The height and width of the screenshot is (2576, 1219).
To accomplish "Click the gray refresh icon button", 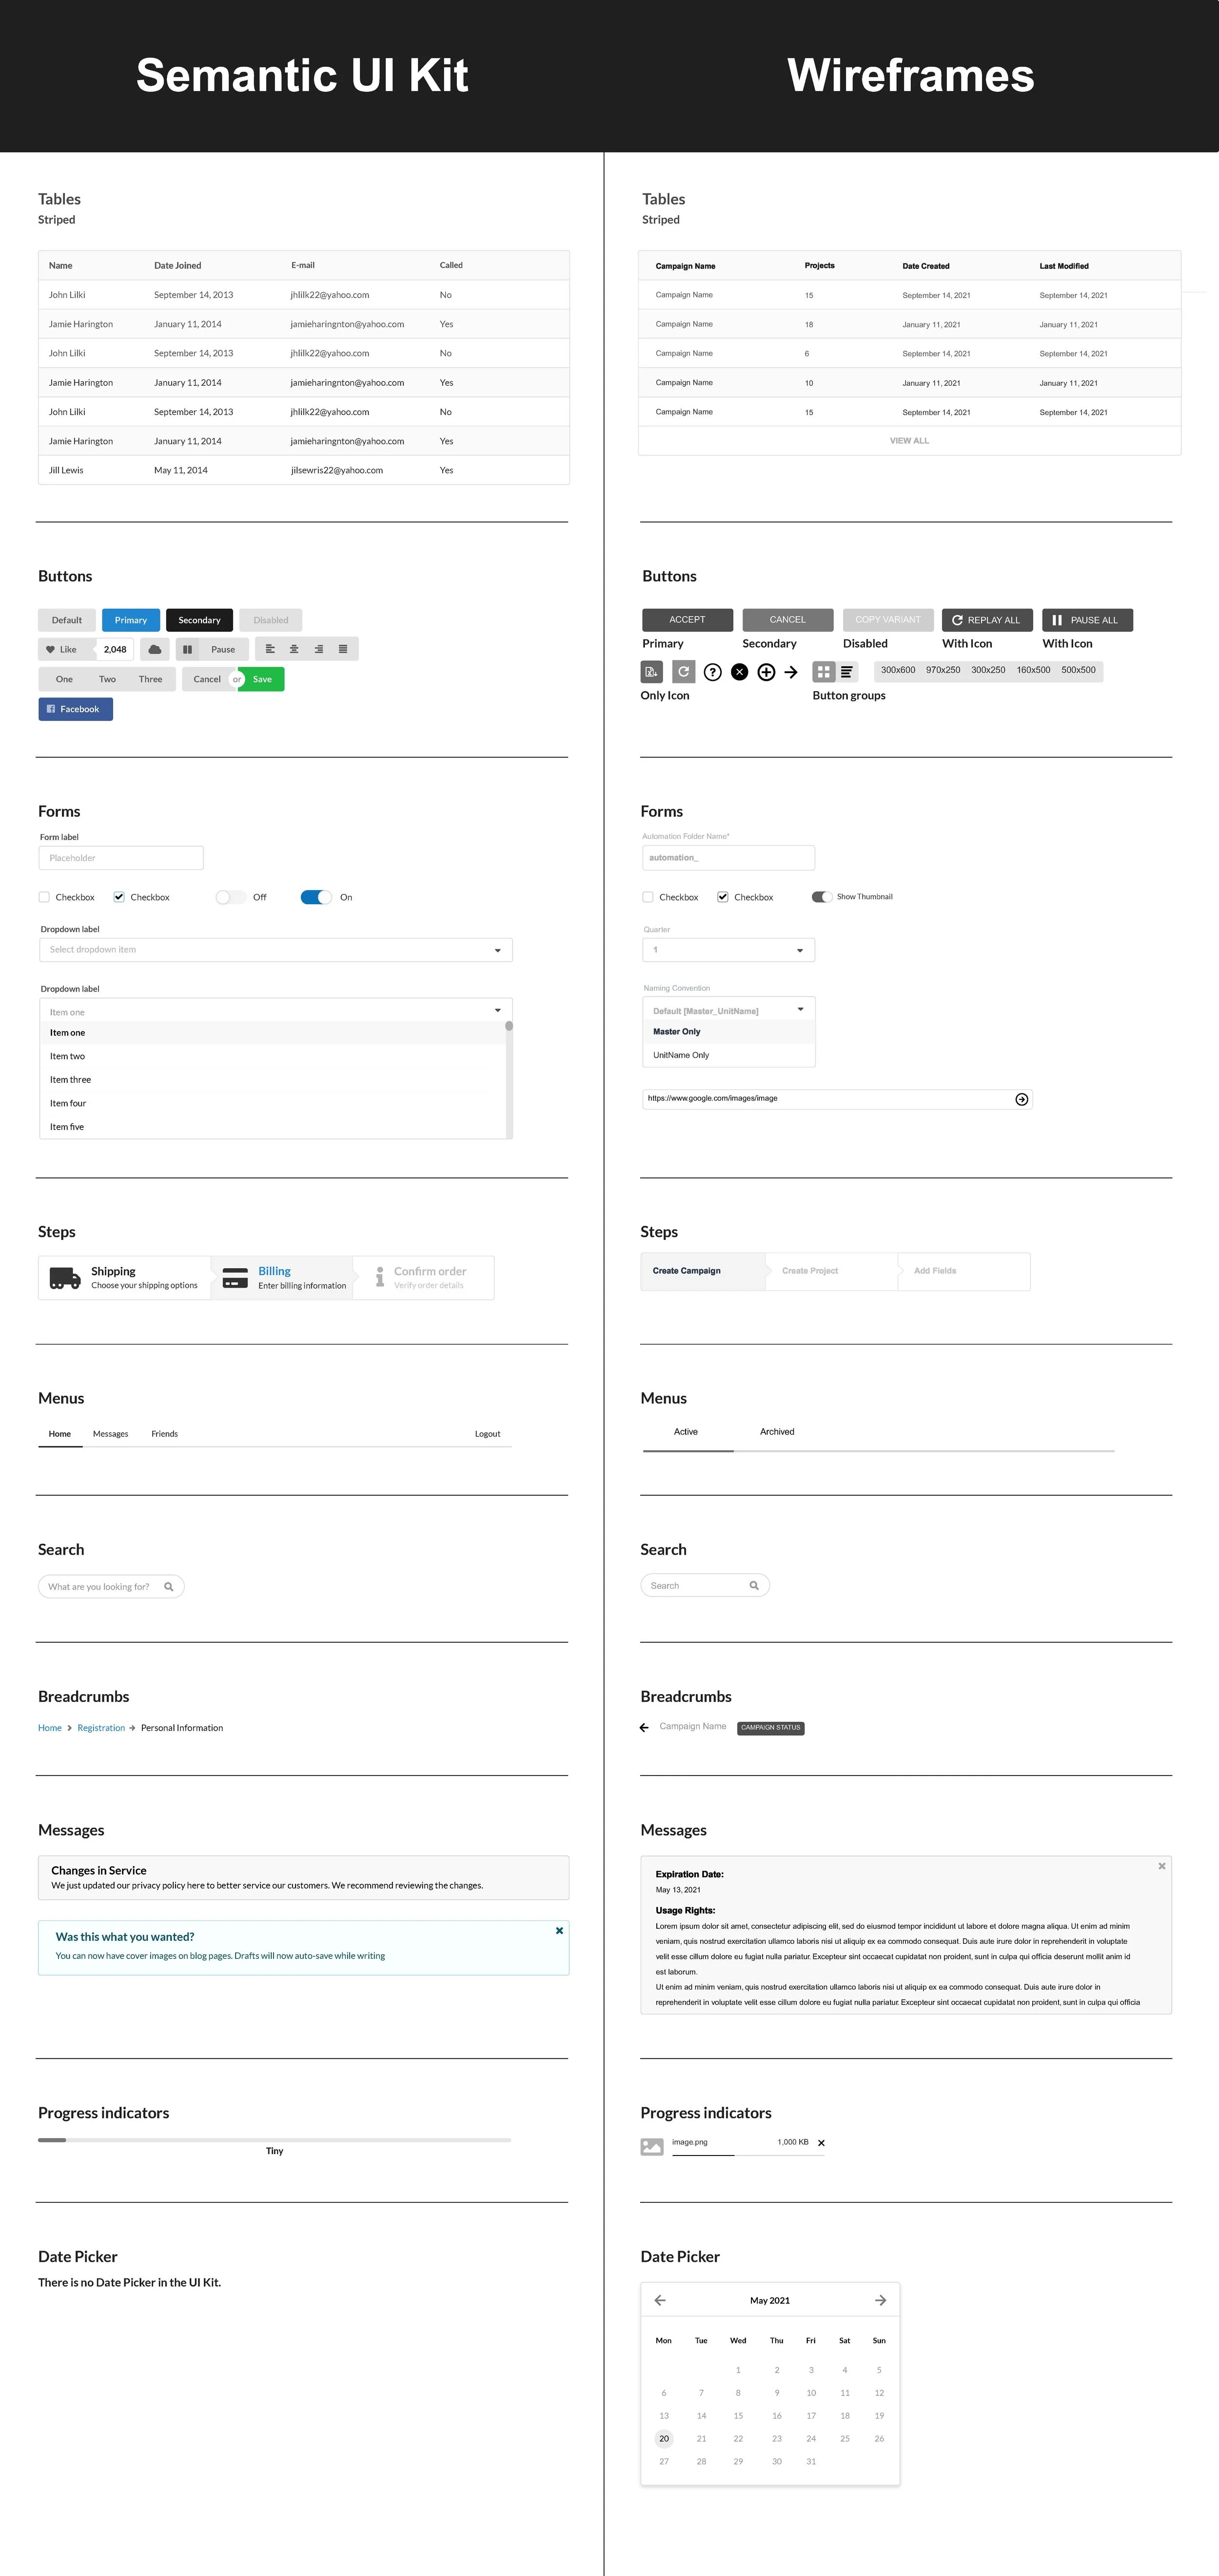I will [683, 672].
